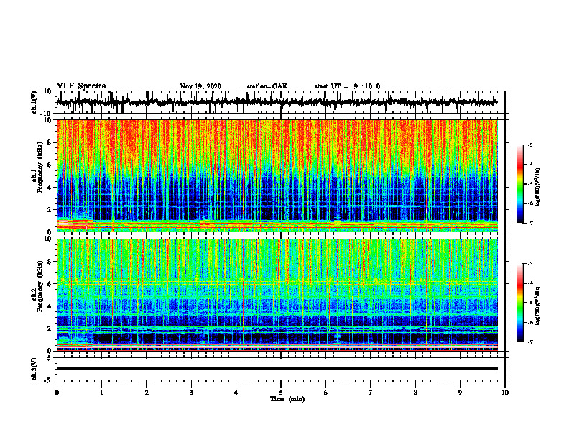The height and width of the screenshot is (440, 569).
Task: Click time axis tick label '6'
Action: pyautogui.click(x=326, y=393)
